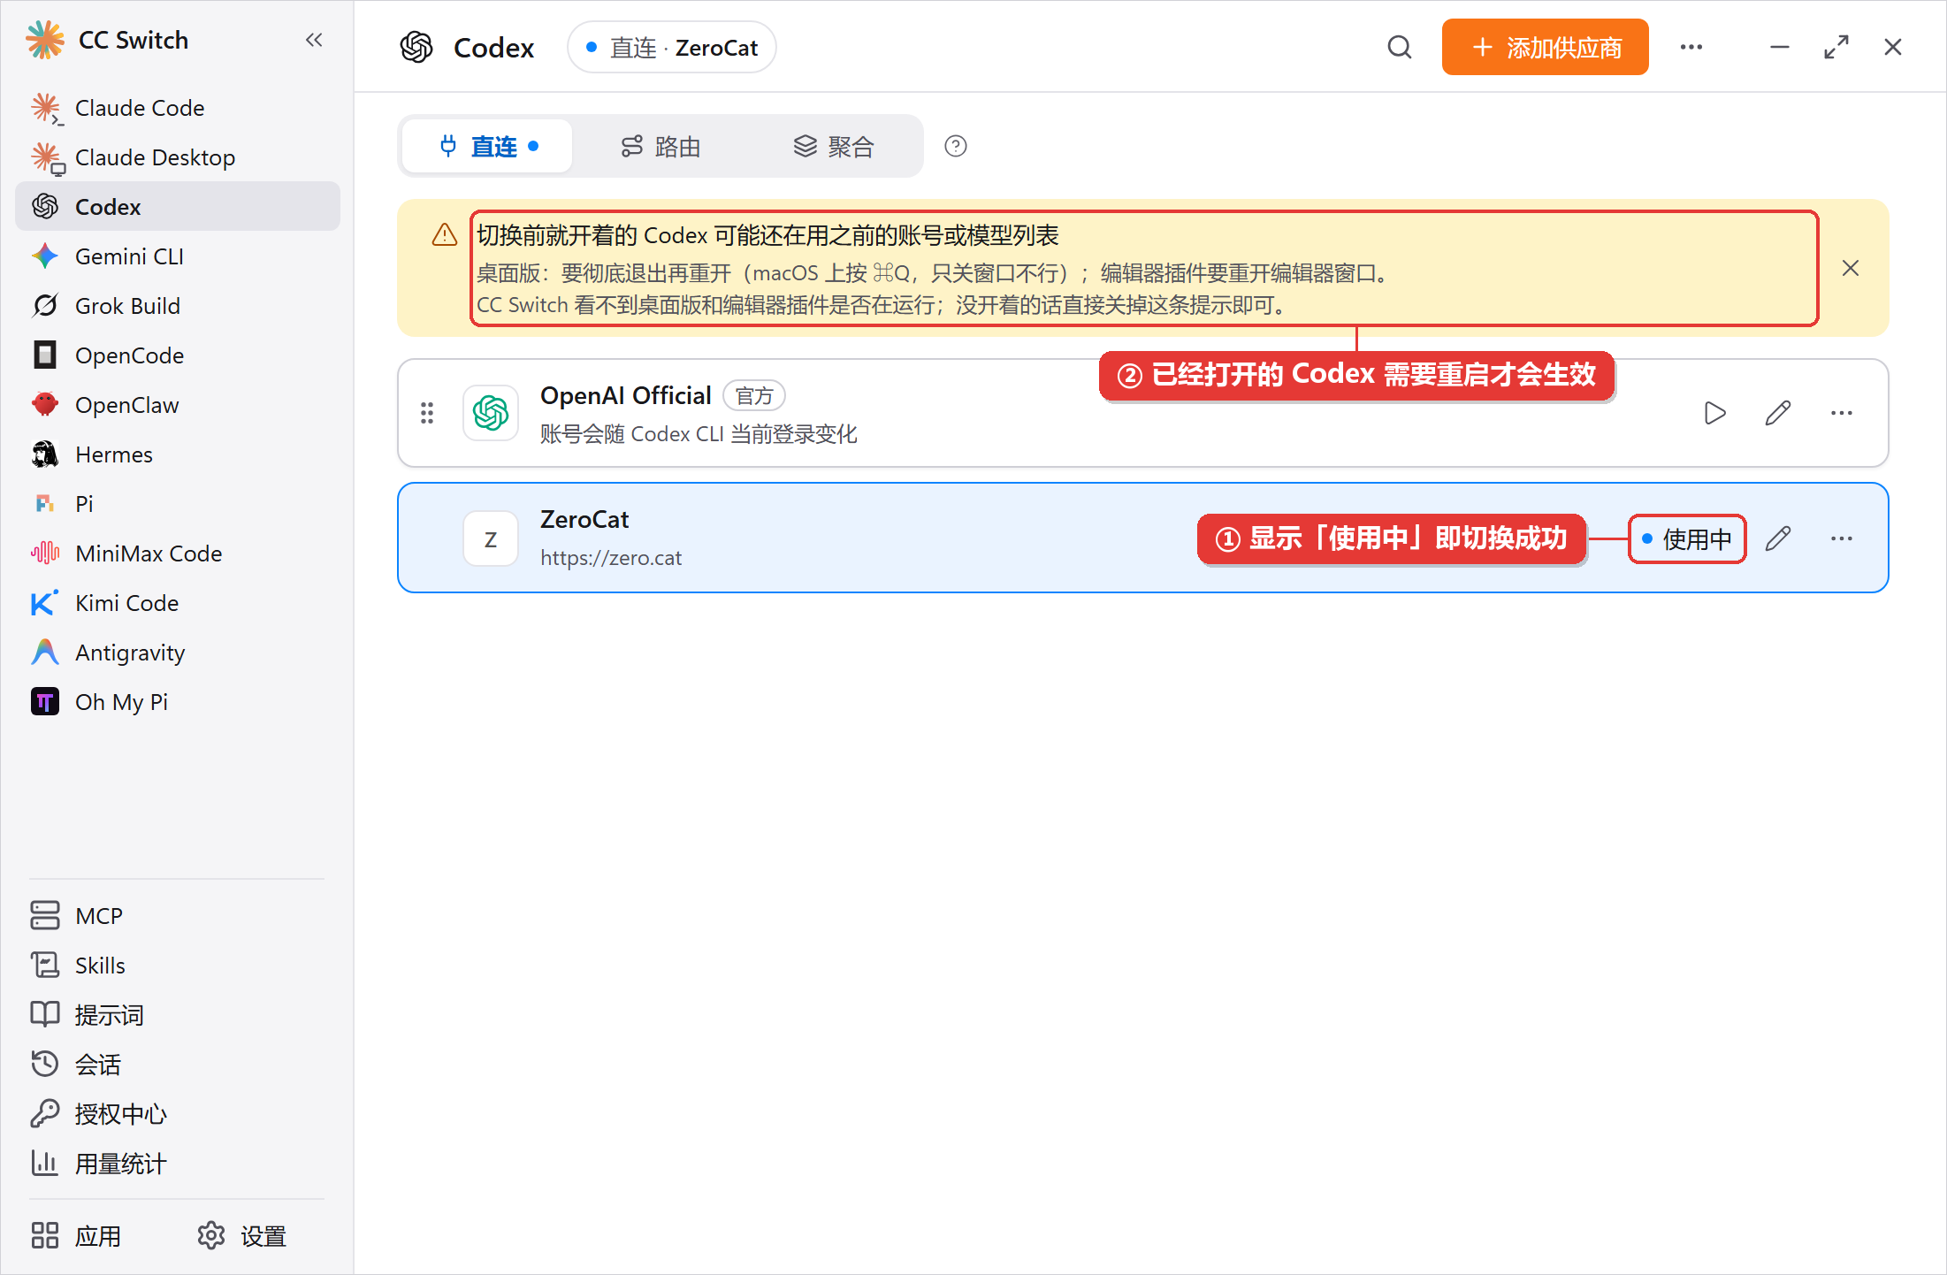Click 添加供应商 add provider button
This screenshot has width=1947, height=1275.
pos(1546,47)
